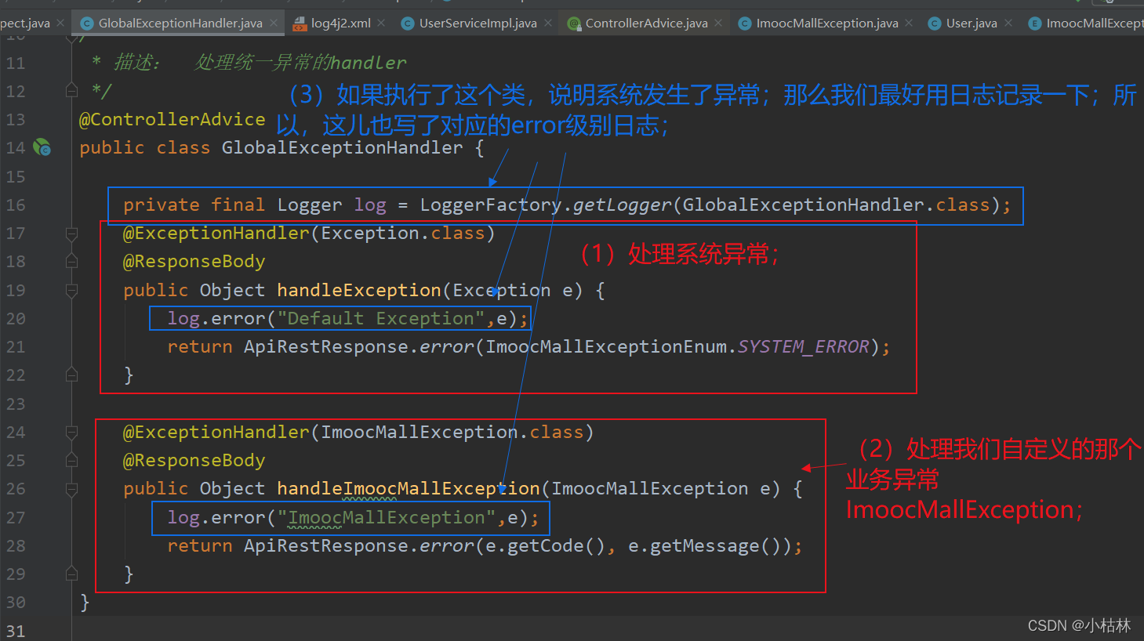Viewport: 1144px width, 641px height.
Task: Click the class icon on GlobalExceptionHandler.java tab
Action: pos(85,23)
